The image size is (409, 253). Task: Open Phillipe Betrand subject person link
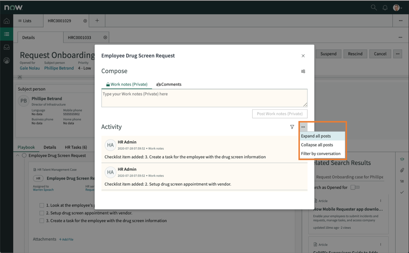(59, 68)
